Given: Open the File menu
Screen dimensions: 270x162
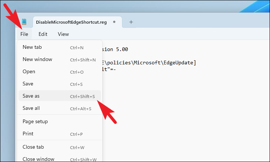Looking at the screenshot, I should pos(24,34).
